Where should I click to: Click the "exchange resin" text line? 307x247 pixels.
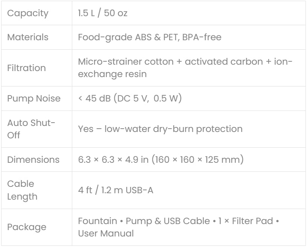coord(112,74)
